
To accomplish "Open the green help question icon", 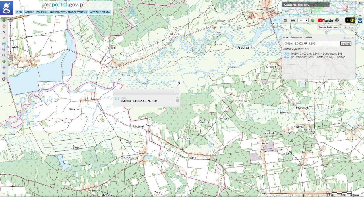I will pos(313,20).
